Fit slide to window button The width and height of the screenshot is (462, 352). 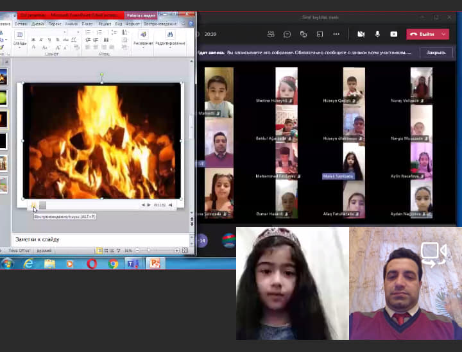pos(185,251)
